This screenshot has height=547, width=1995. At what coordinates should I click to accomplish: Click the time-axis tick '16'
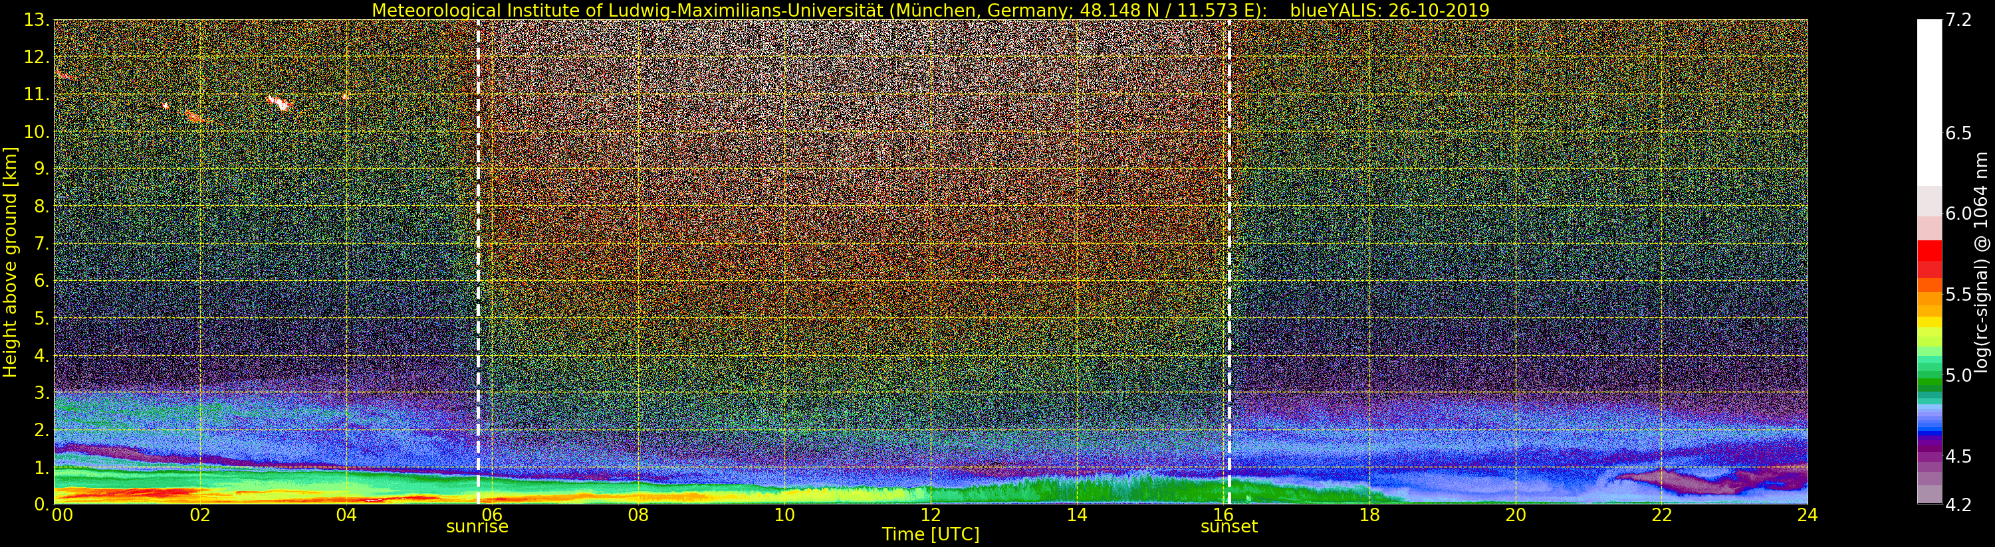(x=1223, y=515)
